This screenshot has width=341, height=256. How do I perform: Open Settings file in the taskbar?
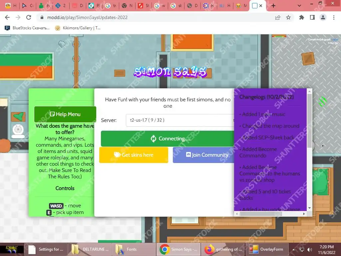[46, 249]
